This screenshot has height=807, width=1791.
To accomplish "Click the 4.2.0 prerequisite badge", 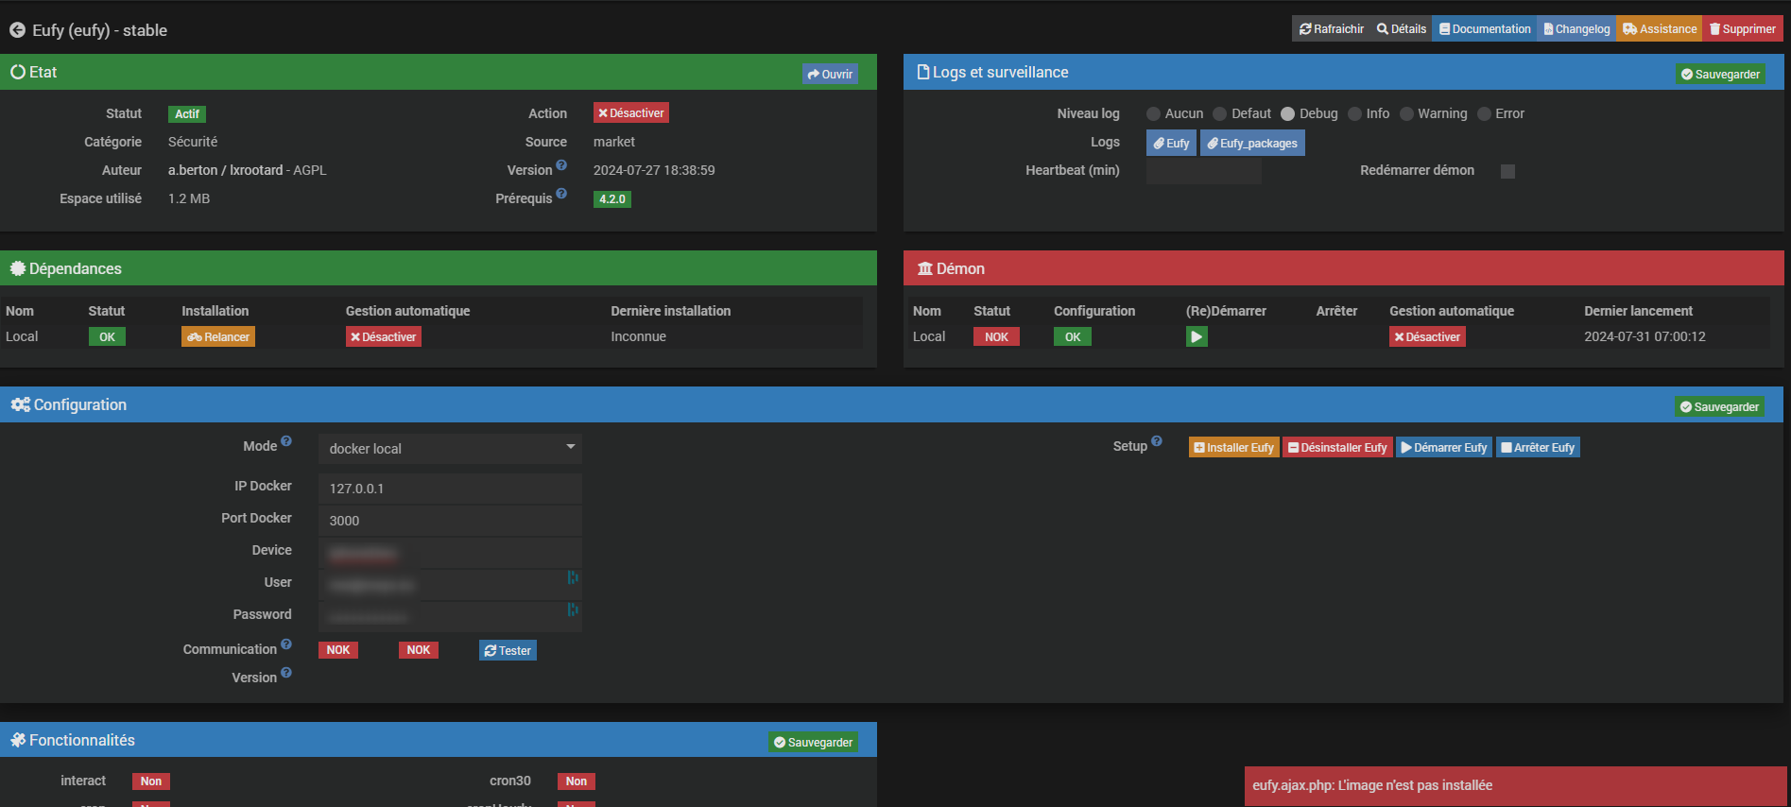I will (x=611, y=199).
